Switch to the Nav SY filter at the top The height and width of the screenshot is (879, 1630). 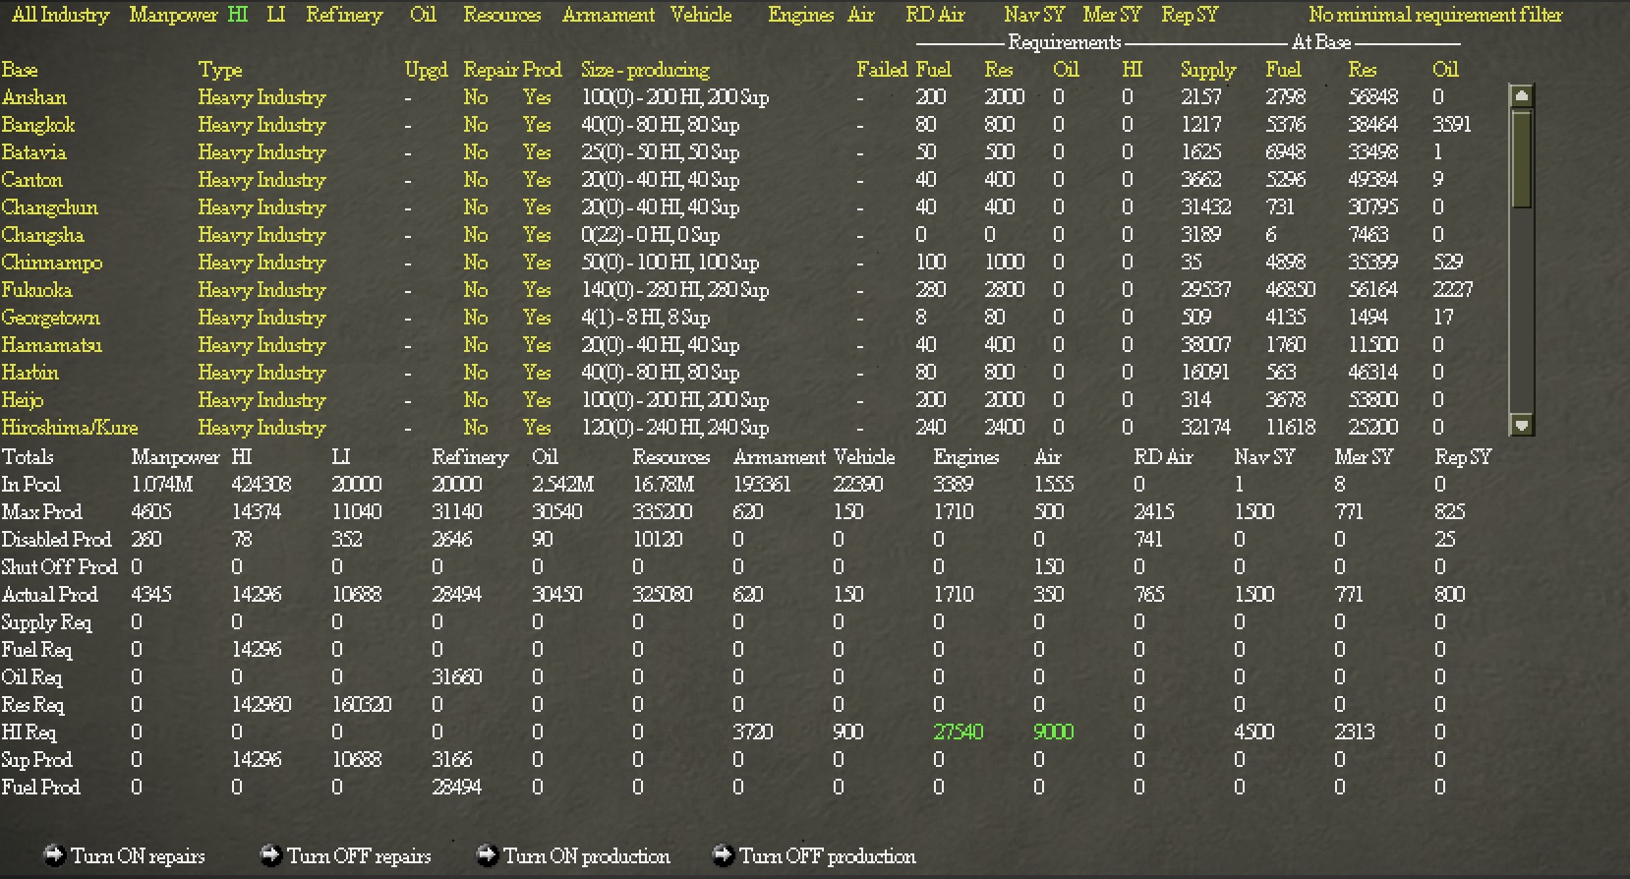coord(1034,15)
